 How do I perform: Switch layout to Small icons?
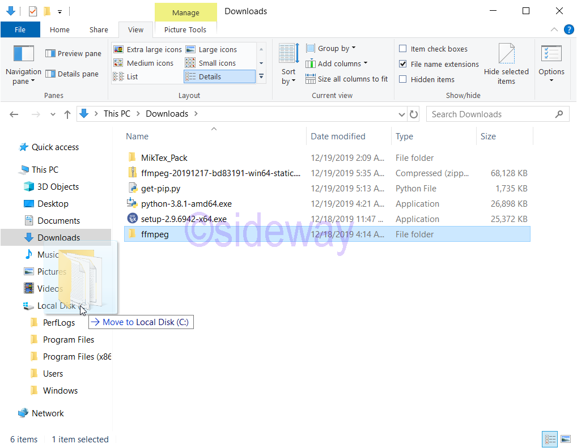pos(210,63)
